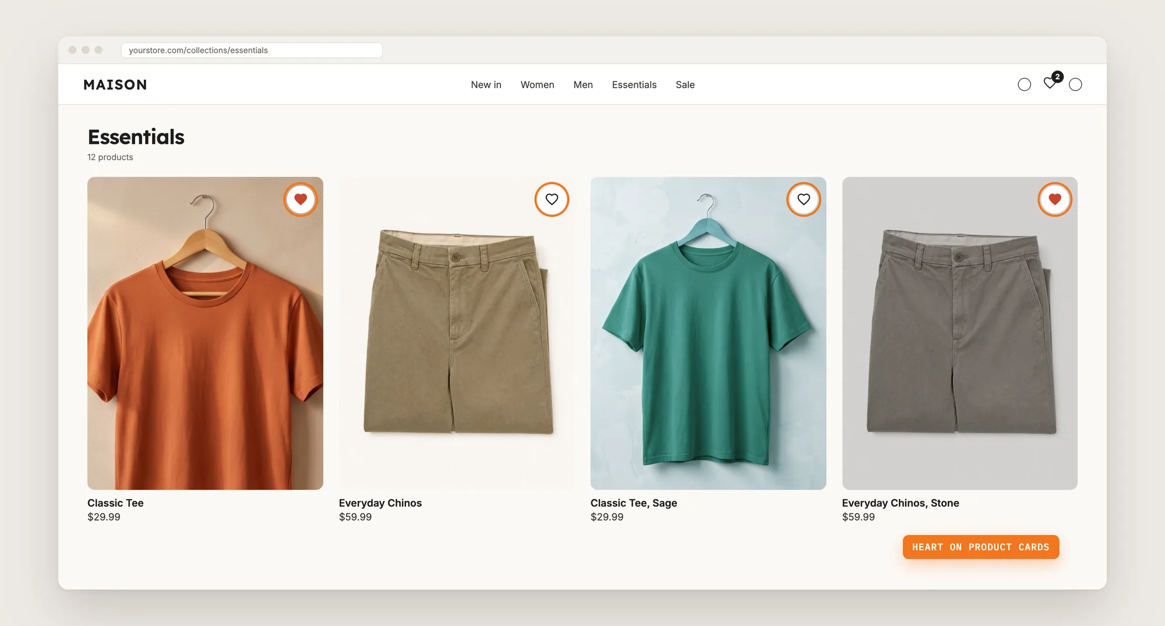Click the Everyday Chinos title under the khaki shorts
Viewport: 1165px width, 626px height.
380,503
